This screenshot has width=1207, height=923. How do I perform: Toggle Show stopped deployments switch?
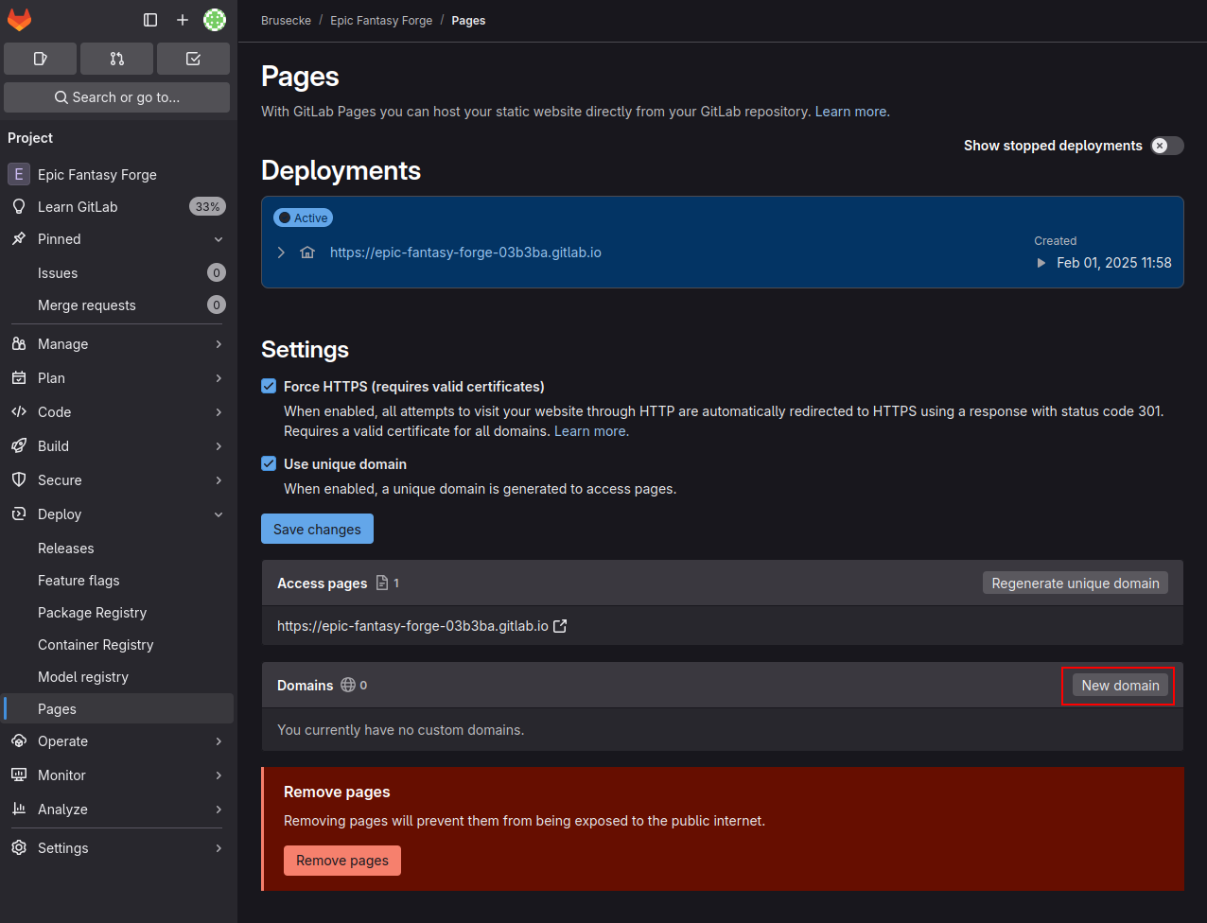coord(1167,146)
